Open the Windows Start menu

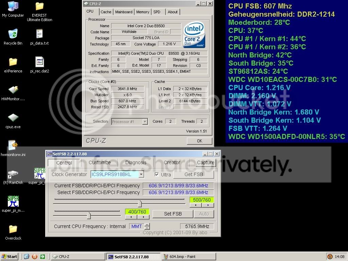(9, 257)
